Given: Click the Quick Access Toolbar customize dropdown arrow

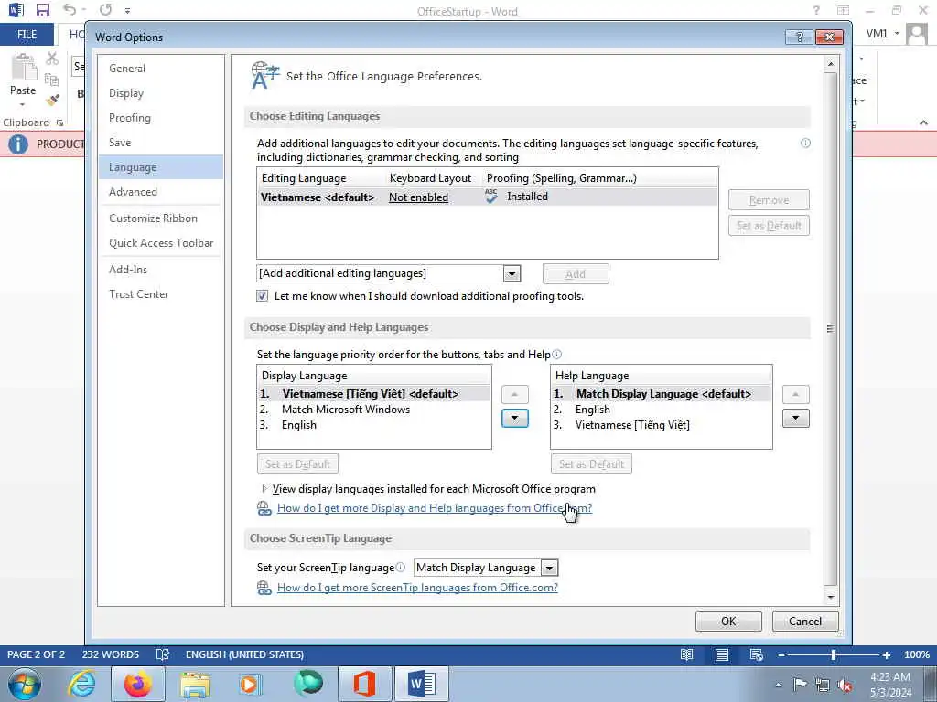Looking at the screenshot, I should click(x=127, y=11).
